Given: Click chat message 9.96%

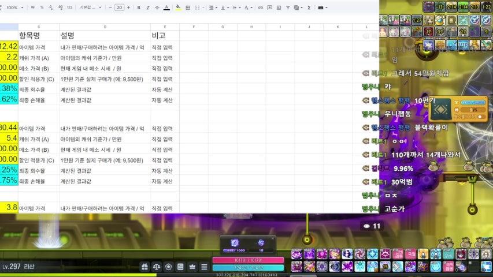Looking at the screenshot, I should 403,169.
